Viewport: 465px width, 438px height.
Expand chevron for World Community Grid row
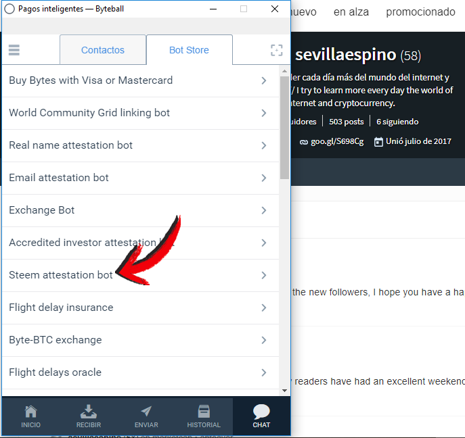pyautogui.click(x=264, y=113)
